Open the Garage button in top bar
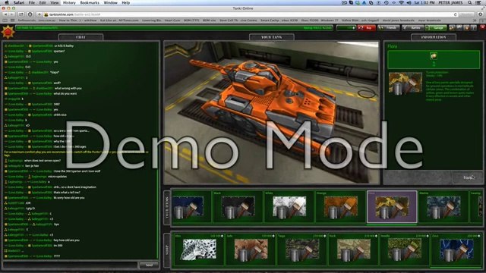486x273 pixels. [x=436, y=28]
